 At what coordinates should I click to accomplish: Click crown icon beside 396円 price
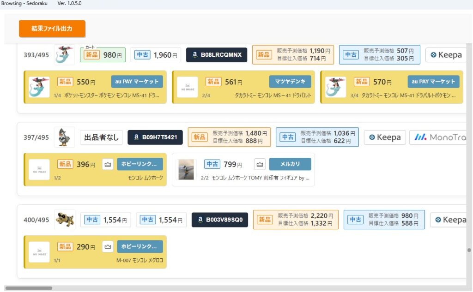[108, 164]
